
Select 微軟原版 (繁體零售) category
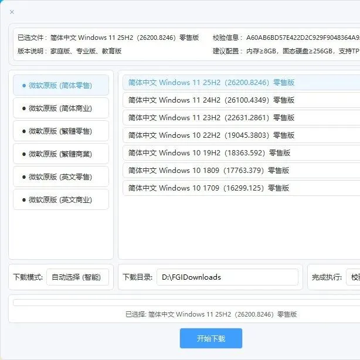tap(61, 131)
